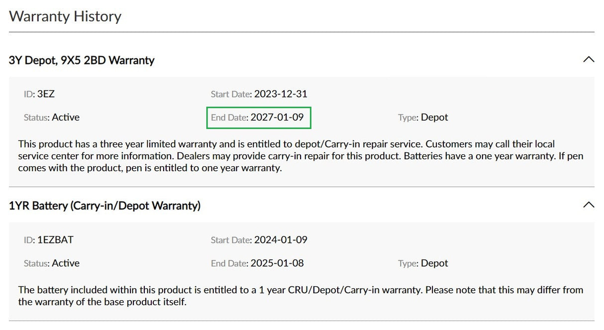Click the Depot type label under battery warranty

pyautogui.click(x=434, y=263)
